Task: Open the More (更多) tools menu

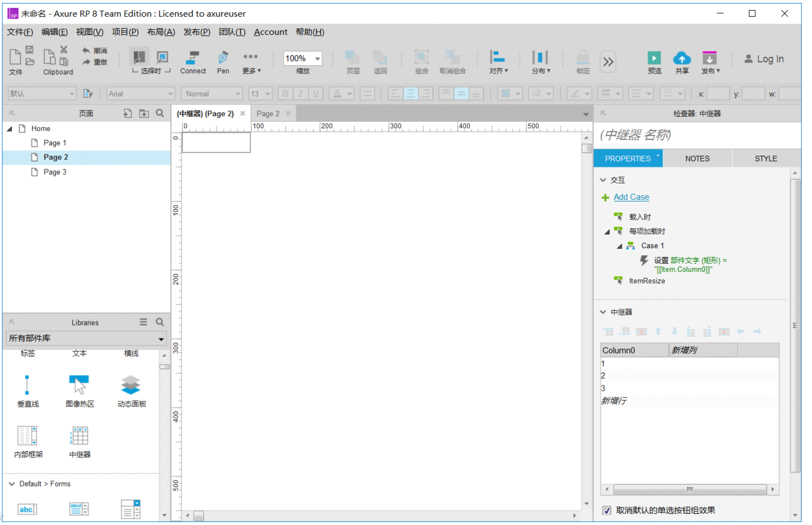Action: point(251,62)
